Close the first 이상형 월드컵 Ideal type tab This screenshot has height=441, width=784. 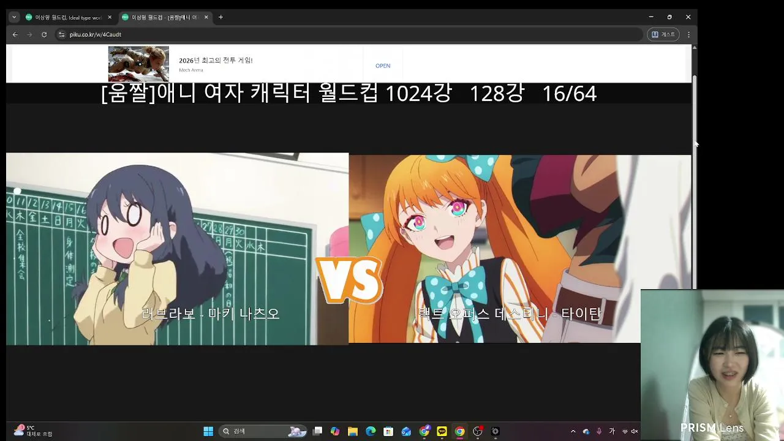click(110, 17)
